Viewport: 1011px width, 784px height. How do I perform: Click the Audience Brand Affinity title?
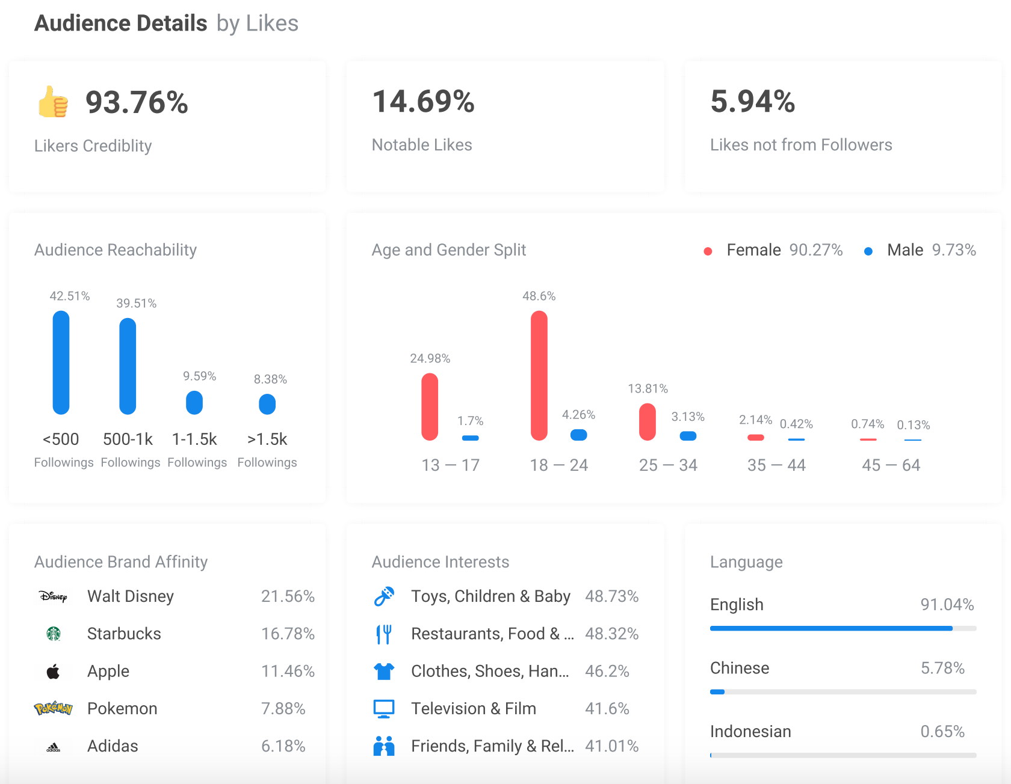pyautogui.click(x=121, y=562)
